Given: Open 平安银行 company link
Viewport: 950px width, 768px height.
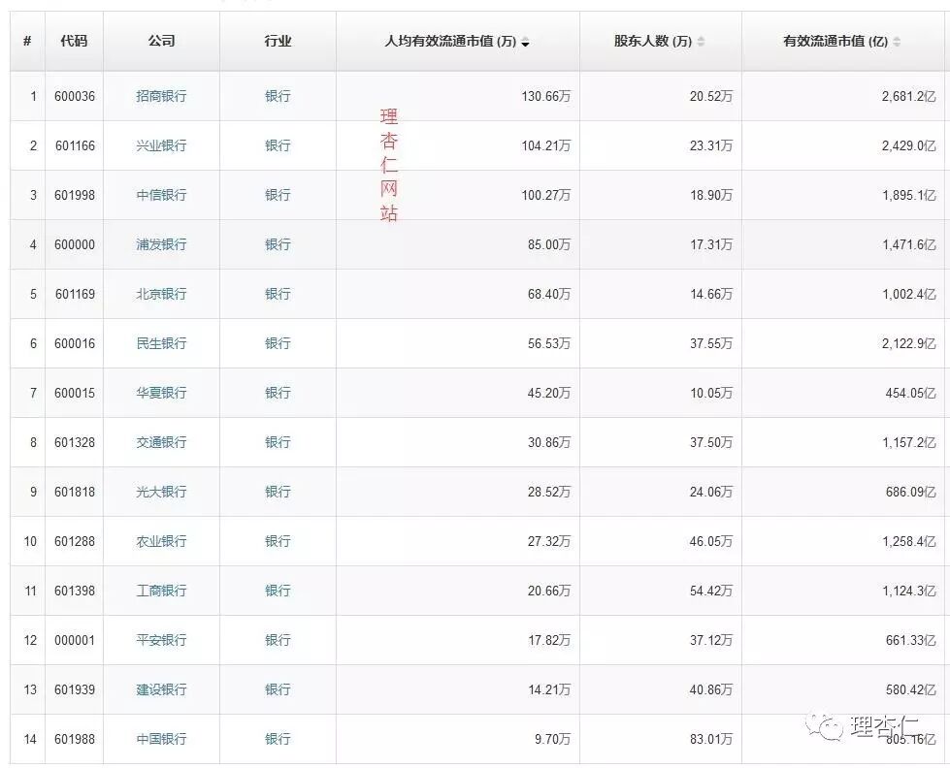Looking at the screenshot, I should (x=161, y=640).
